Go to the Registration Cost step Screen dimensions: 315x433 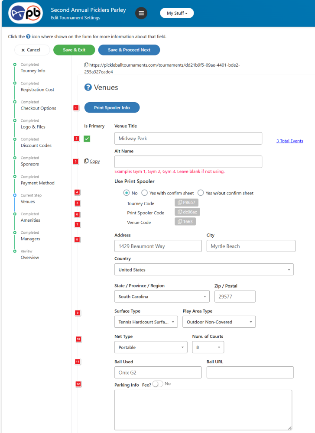pyautogui.click(x=37, y=90)
